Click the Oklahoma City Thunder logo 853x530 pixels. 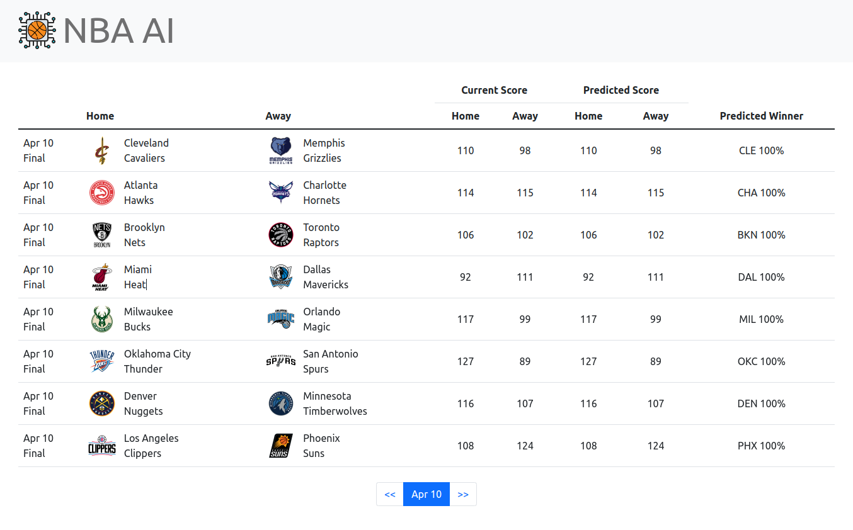click(x=101, y=361)
